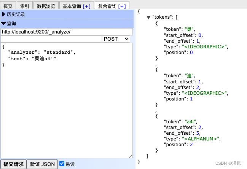Add a new 基本查询 tab with [+]
Image resolution: width=247 pixels, height=169 pixels.
(87, 6)
